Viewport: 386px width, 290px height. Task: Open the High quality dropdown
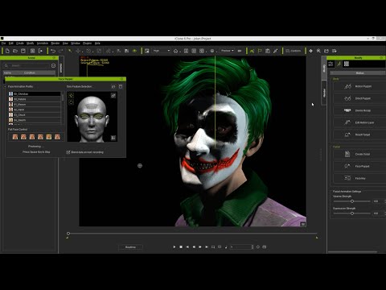162,51
